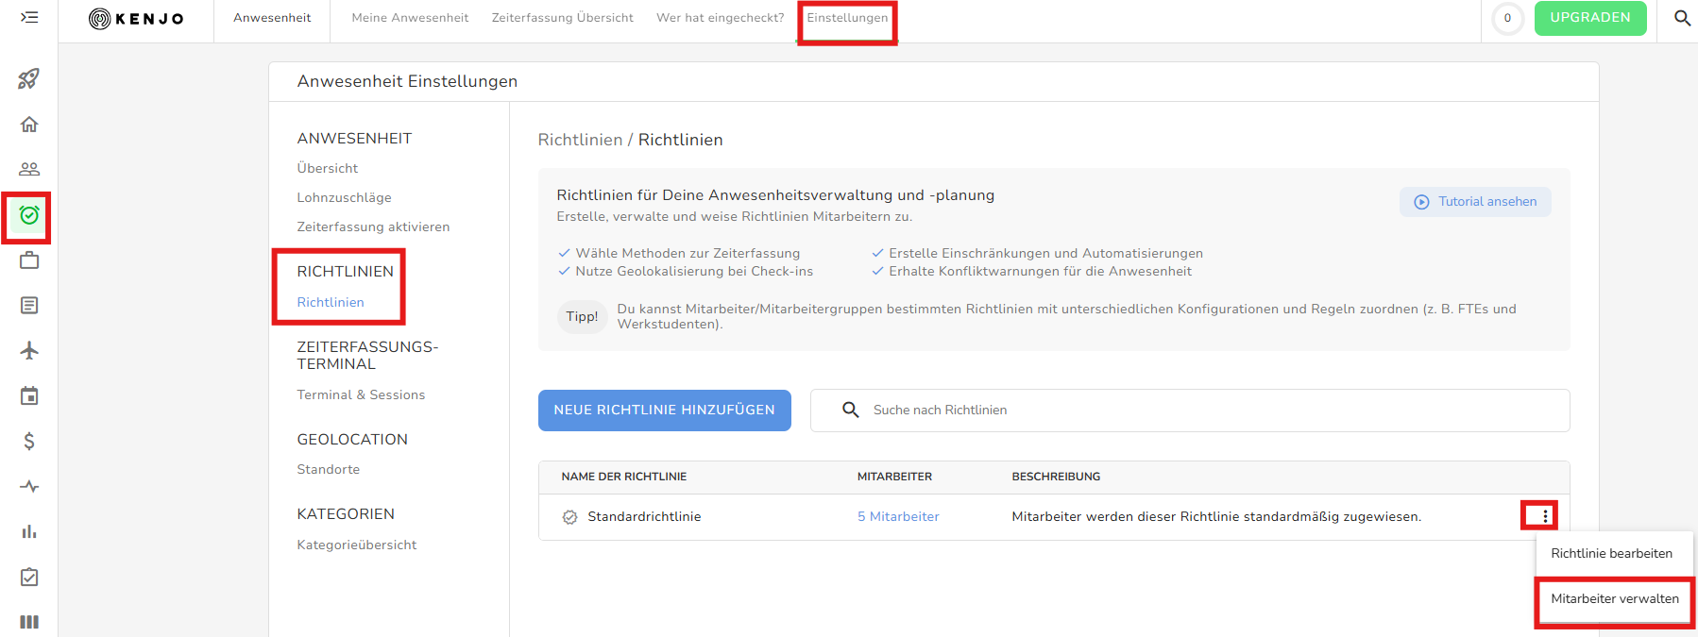This screenshot has width=1698, height=637.
Task: Open Standorte under Geolocation
Action: point(328,470)
